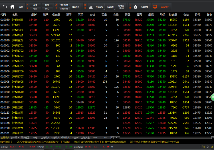Select the 沪铜主力 row

(107, 40)
